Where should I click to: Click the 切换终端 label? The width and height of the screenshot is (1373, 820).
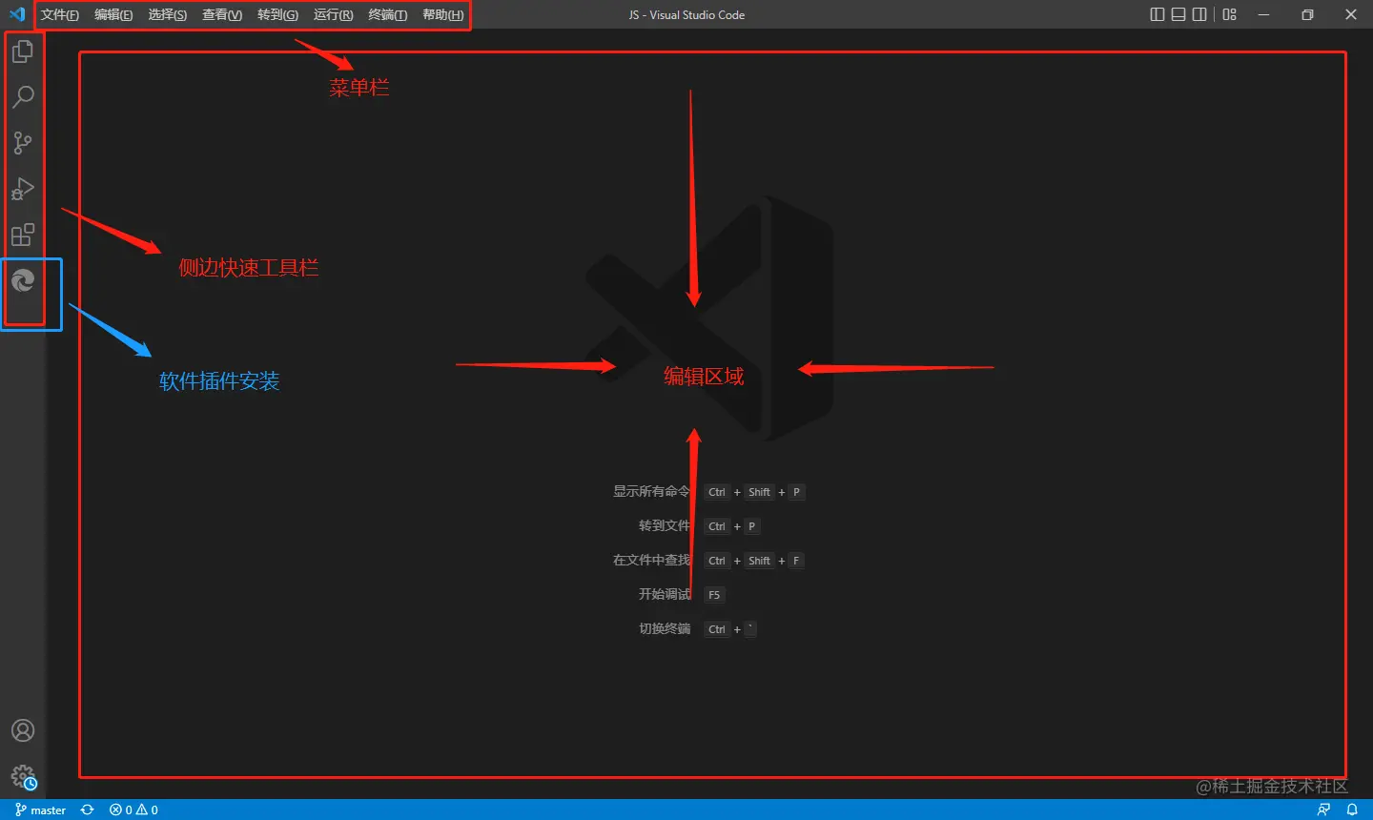pyautogui.click(x=665, y=628)
